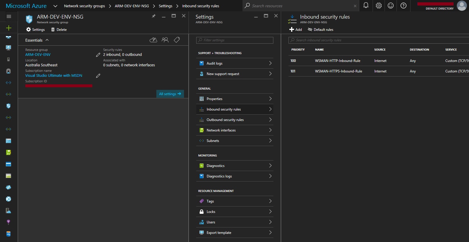469x242 pixels.
Task: Click the Settings button in NSG toolbar
Action: point(36,30)
